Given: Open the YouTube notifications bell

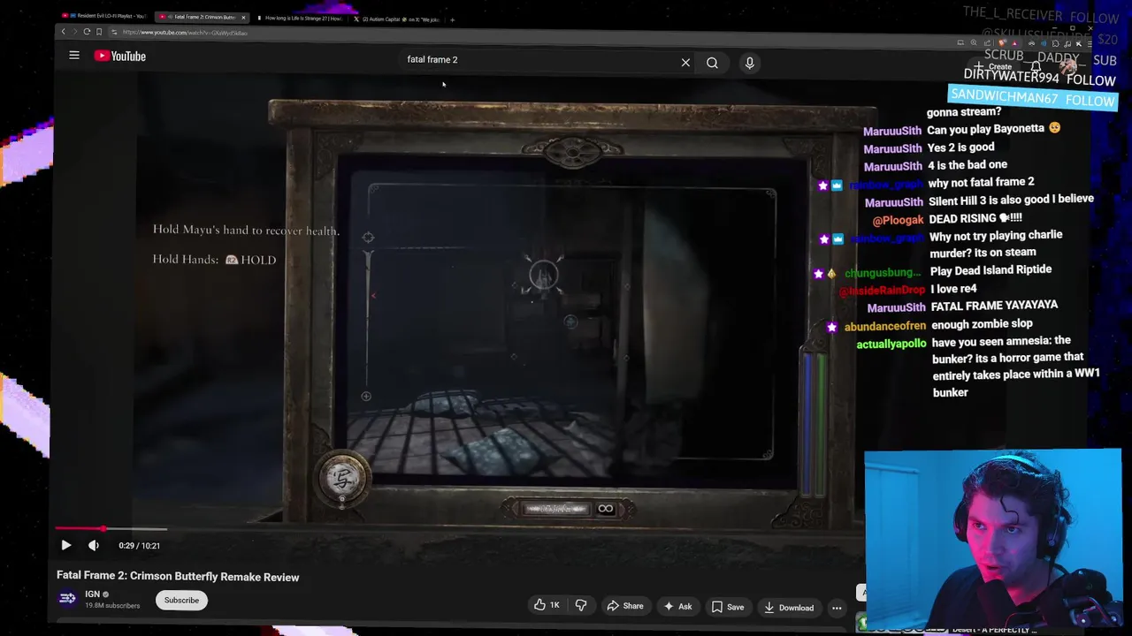Looking at the screenshot, I should [x=1036, y=67].
